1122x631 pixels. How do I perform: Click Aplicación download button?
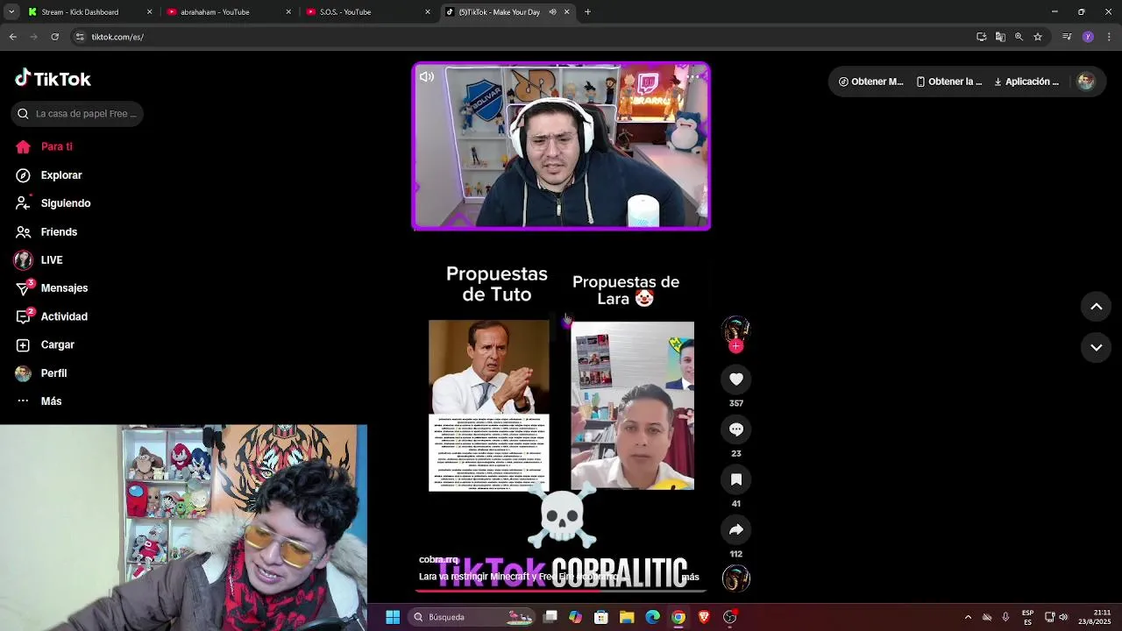click(x=1026, y=82)
